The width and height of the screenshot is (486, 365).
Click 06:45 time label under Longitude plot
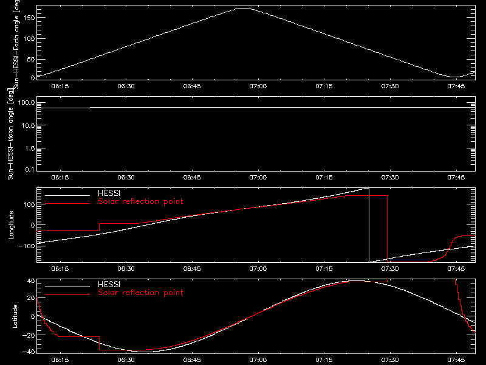pos(192,269)
